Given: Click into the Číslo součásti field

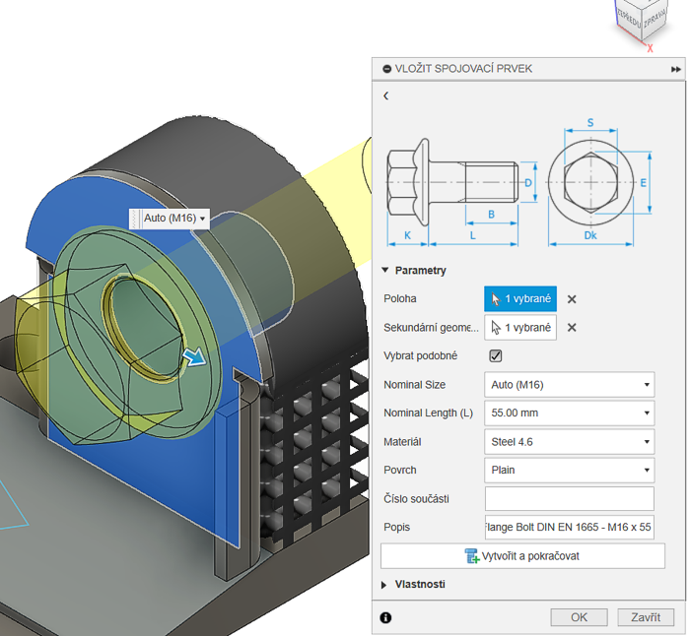Looking at the screenshot, I should click(x=569, y=499).
